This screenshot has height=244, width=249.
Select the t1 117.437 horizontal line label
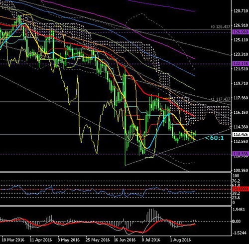pos(221,99)
